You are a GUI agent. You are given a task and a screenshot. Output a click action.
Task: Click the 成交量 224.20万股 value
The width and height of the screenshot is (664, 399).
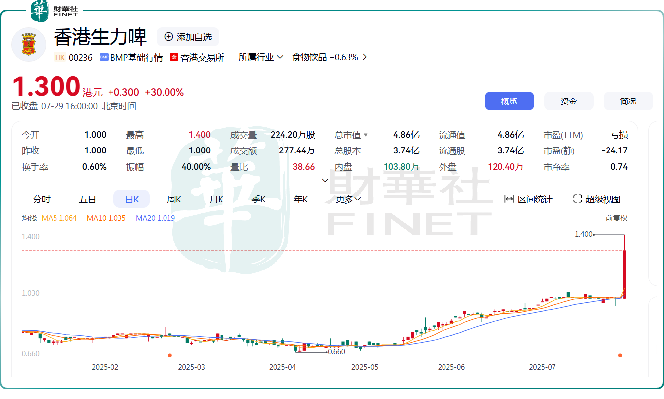click(293, 135)
